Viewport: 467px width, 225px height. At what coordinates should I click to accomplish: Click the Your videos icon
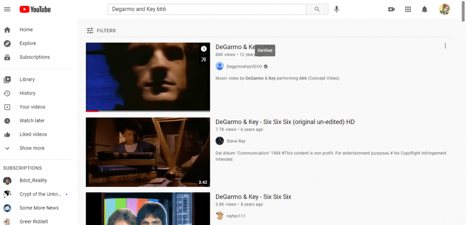tap(7, 107)
